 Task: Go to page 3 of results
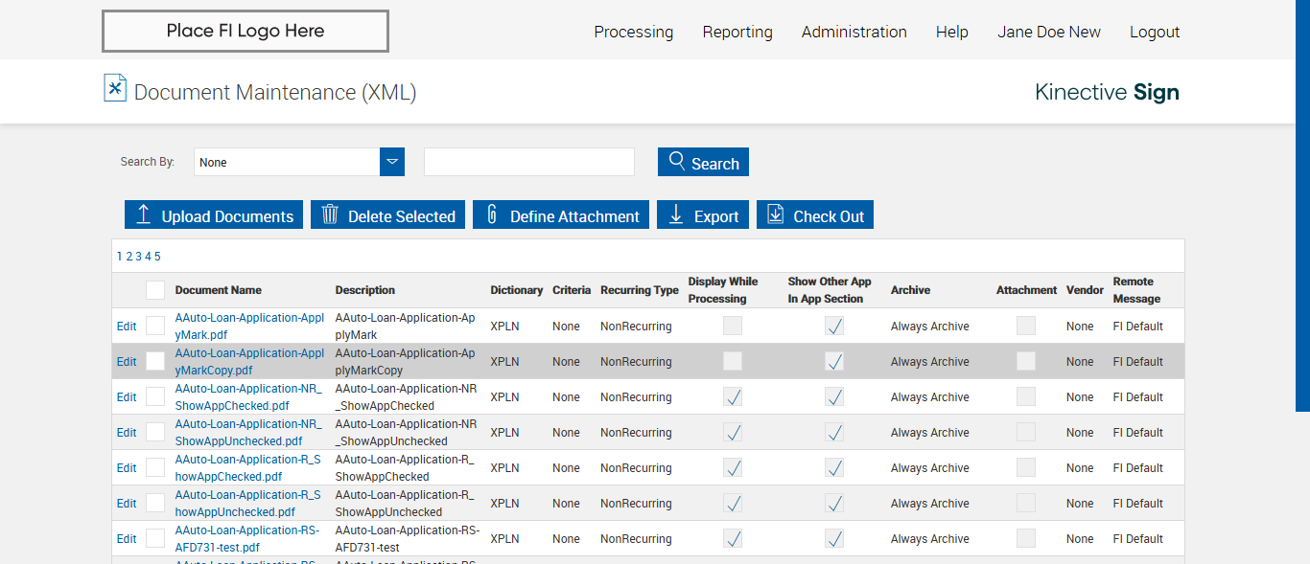138,256
